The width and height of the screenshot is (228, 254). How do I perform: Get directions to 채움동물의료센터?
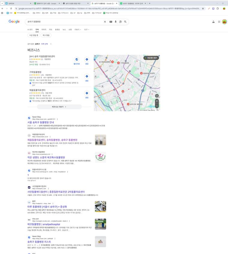[87, 95]
